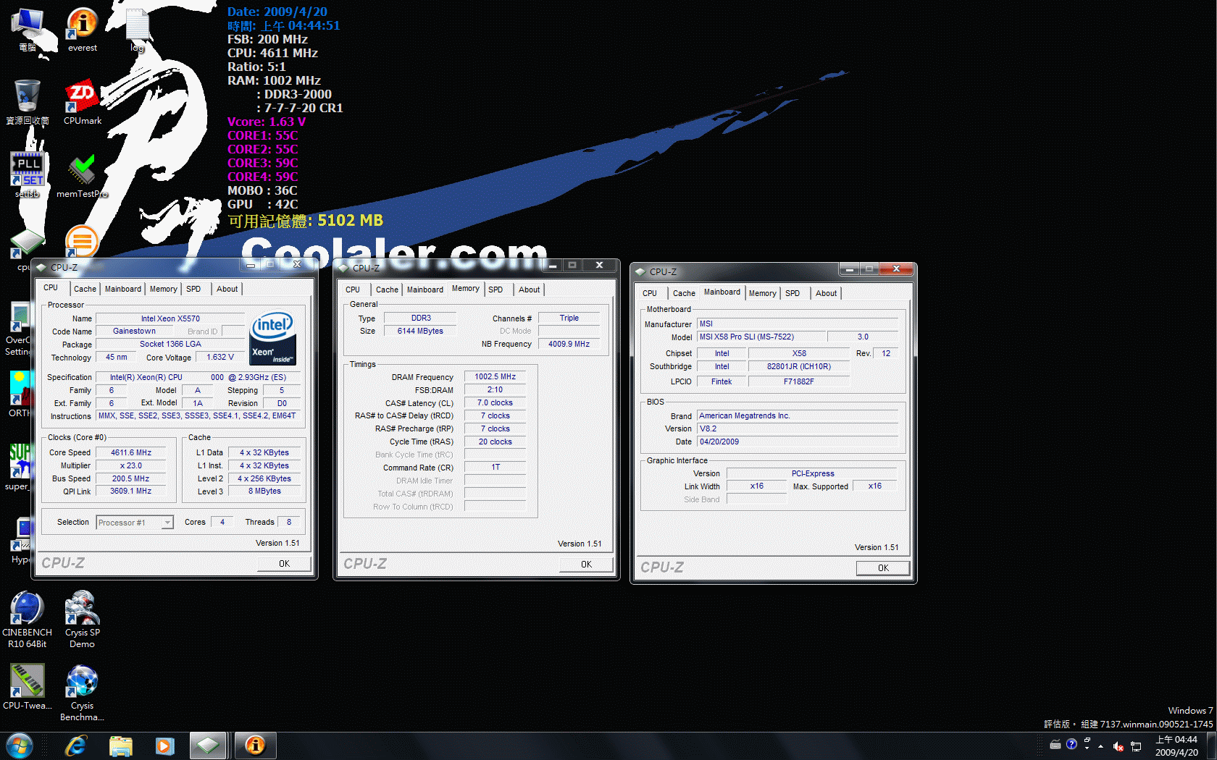Click the QPI Link 3609.1 MHz value
The height and width of the screenshot is (760, 1217).
[x=131, y=491]
